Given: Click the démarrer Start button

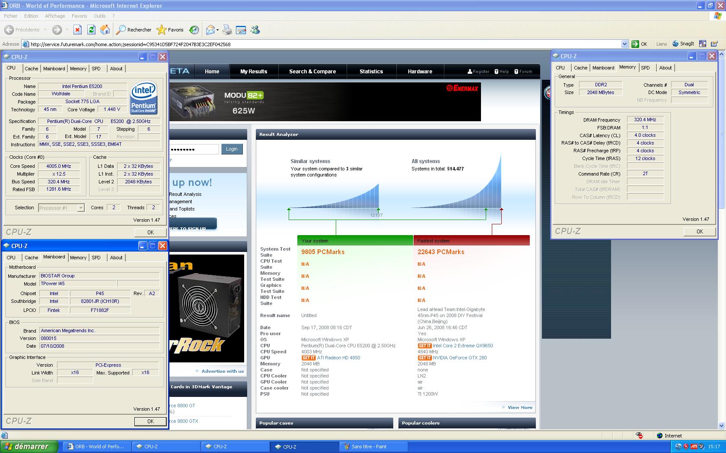Looking at the screenshot, I should (x=29, y=447).
